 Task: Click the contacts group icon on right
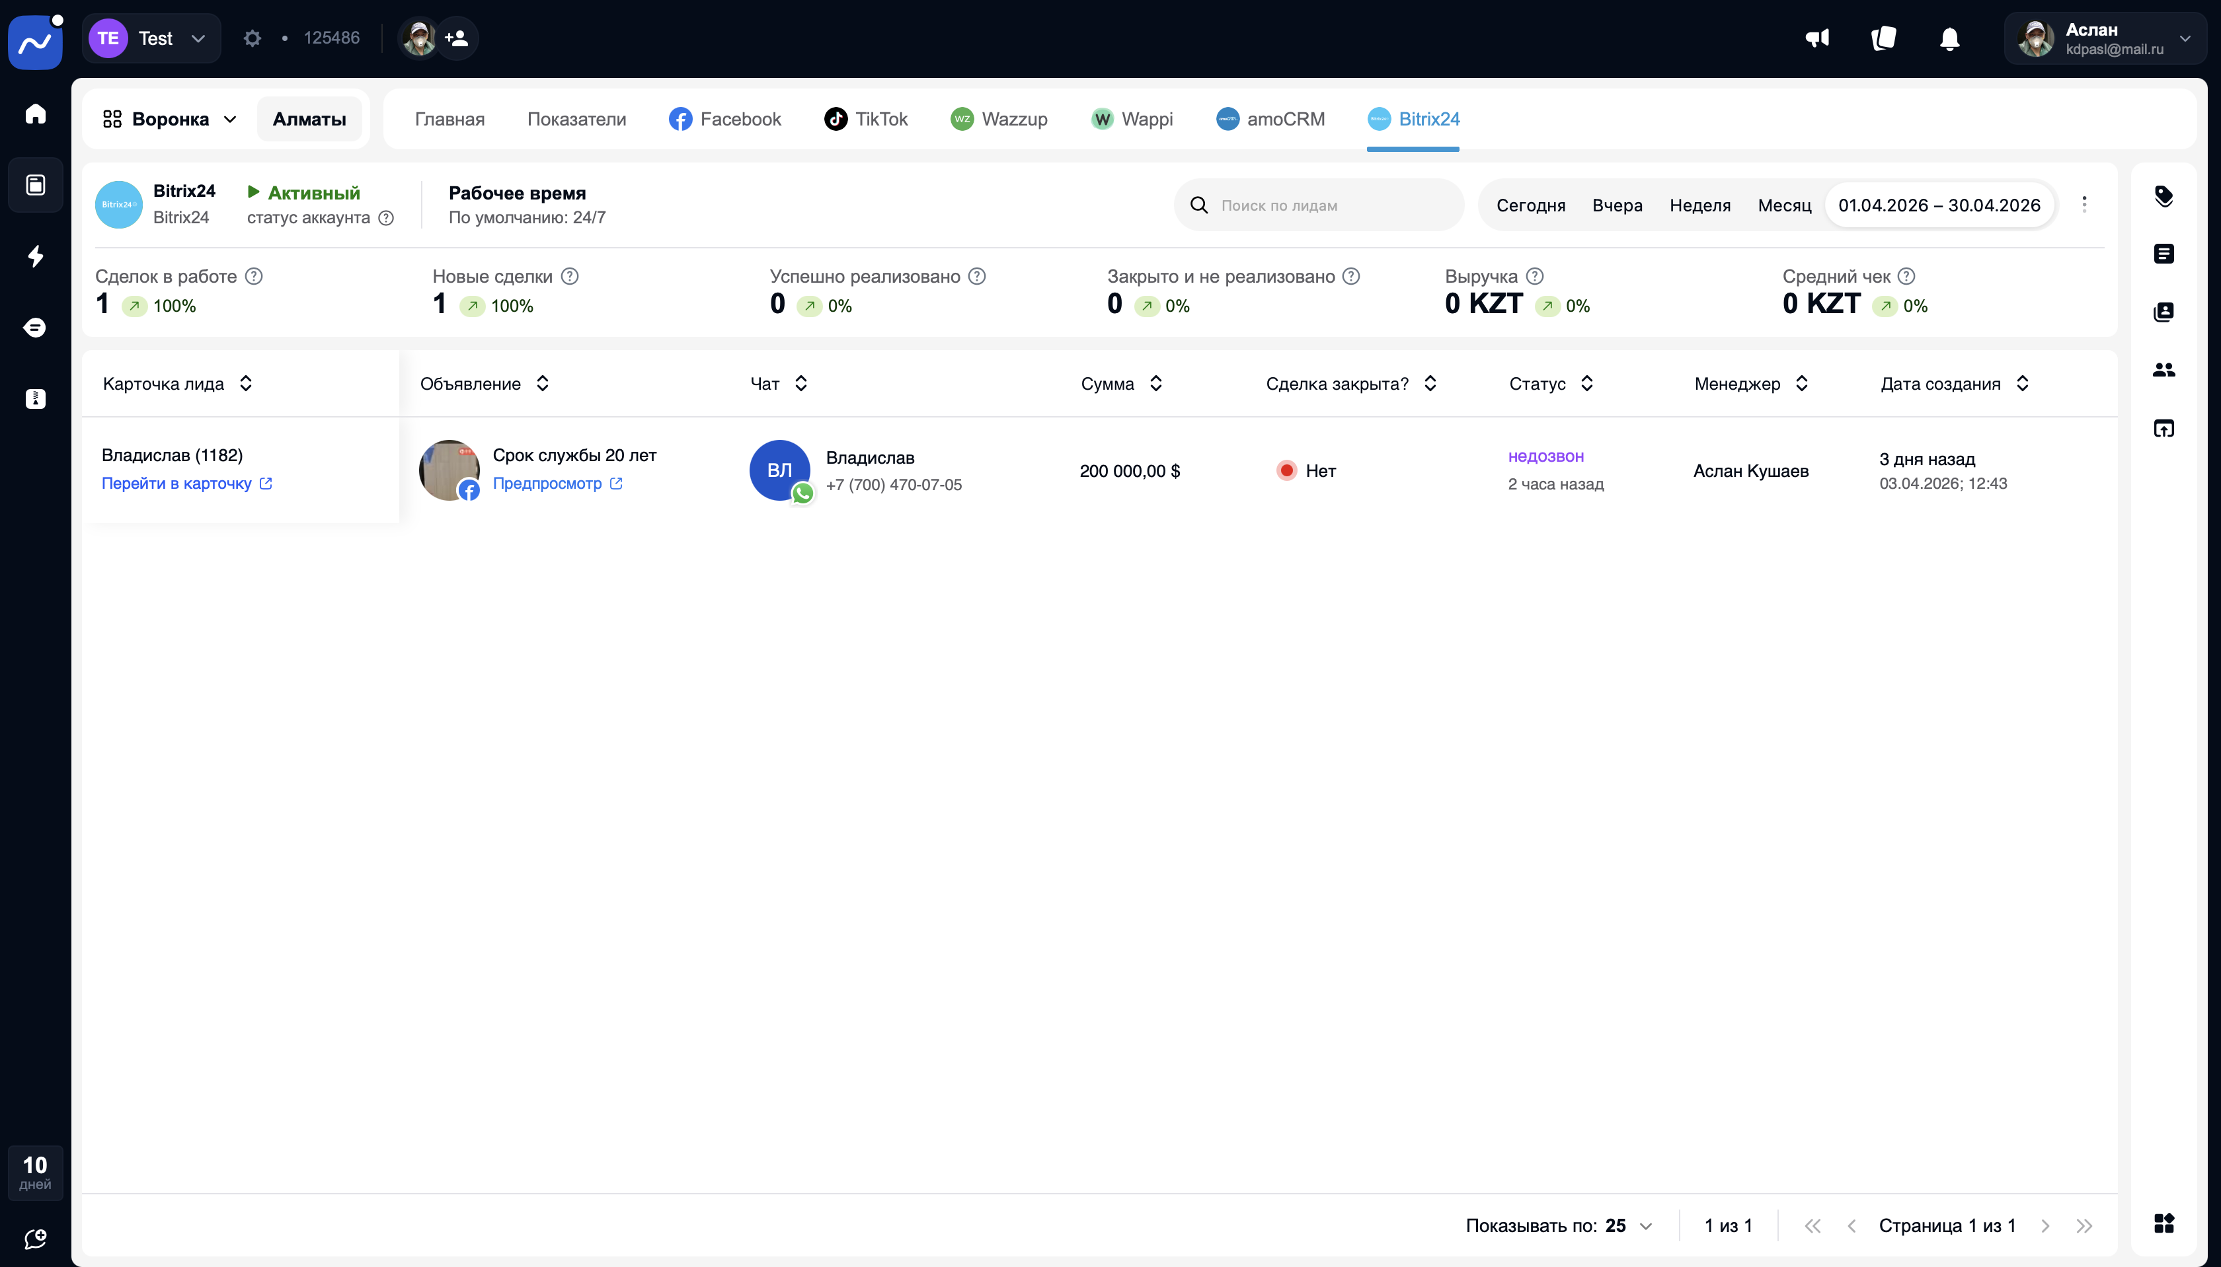2163,370
